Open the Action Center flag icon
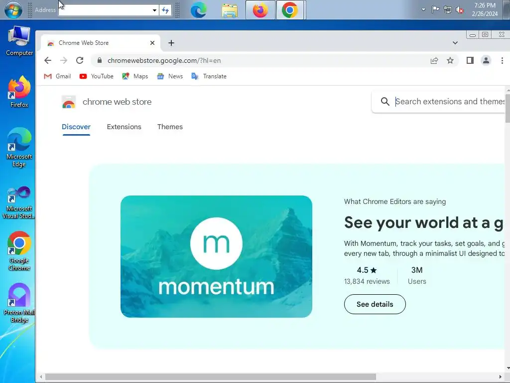This screenshot has height=383, width=510. click(x=435, y=9)
